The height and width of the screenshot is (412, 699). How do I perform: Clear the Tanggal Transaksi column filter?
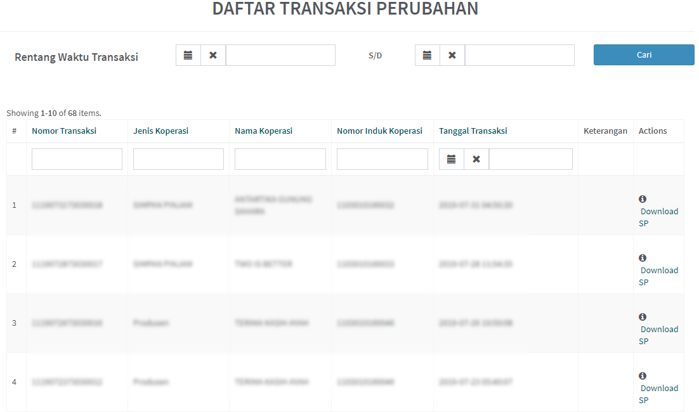[x=476, y=159]
